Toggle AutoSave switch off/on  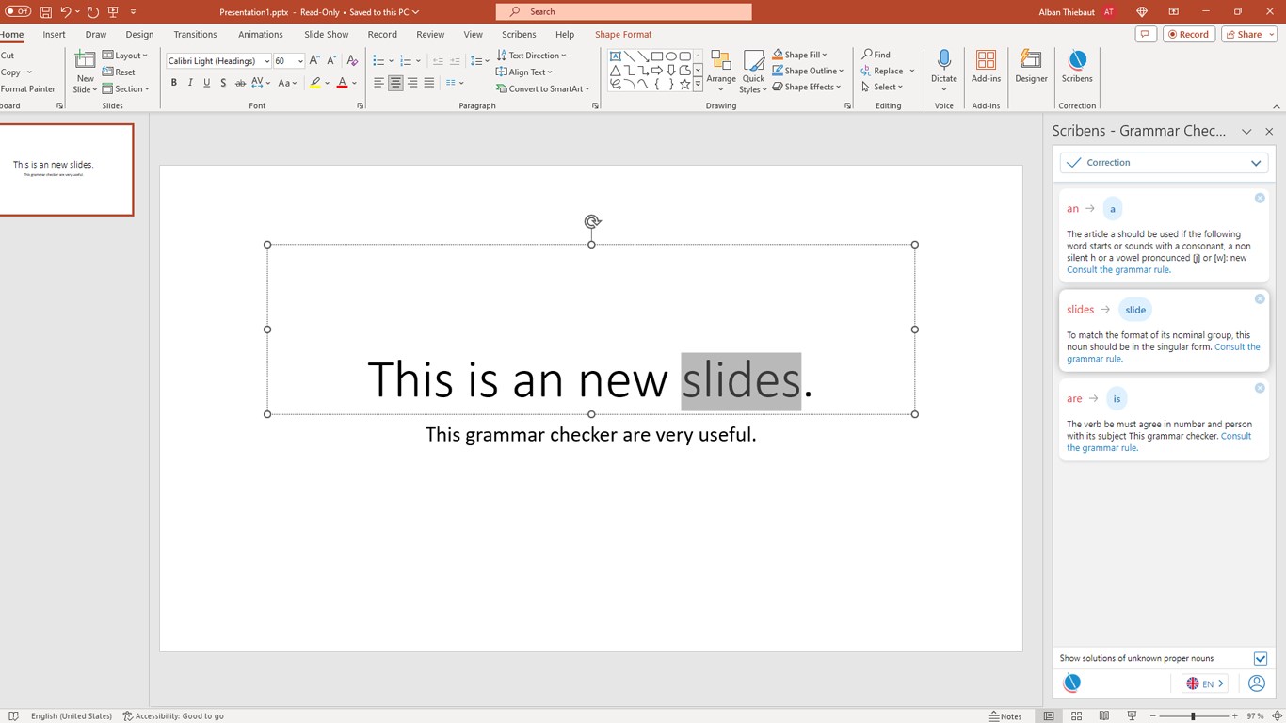(x=18, y=11)
